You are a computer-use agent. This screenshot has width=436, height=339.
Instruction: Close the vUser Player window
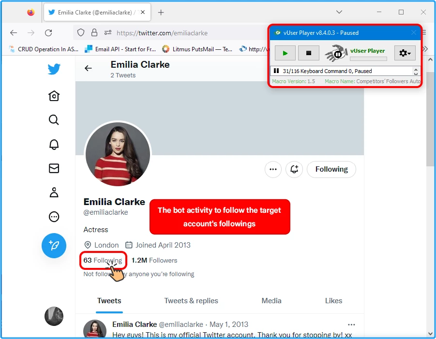pyautogui.click(x=413, y=33)
